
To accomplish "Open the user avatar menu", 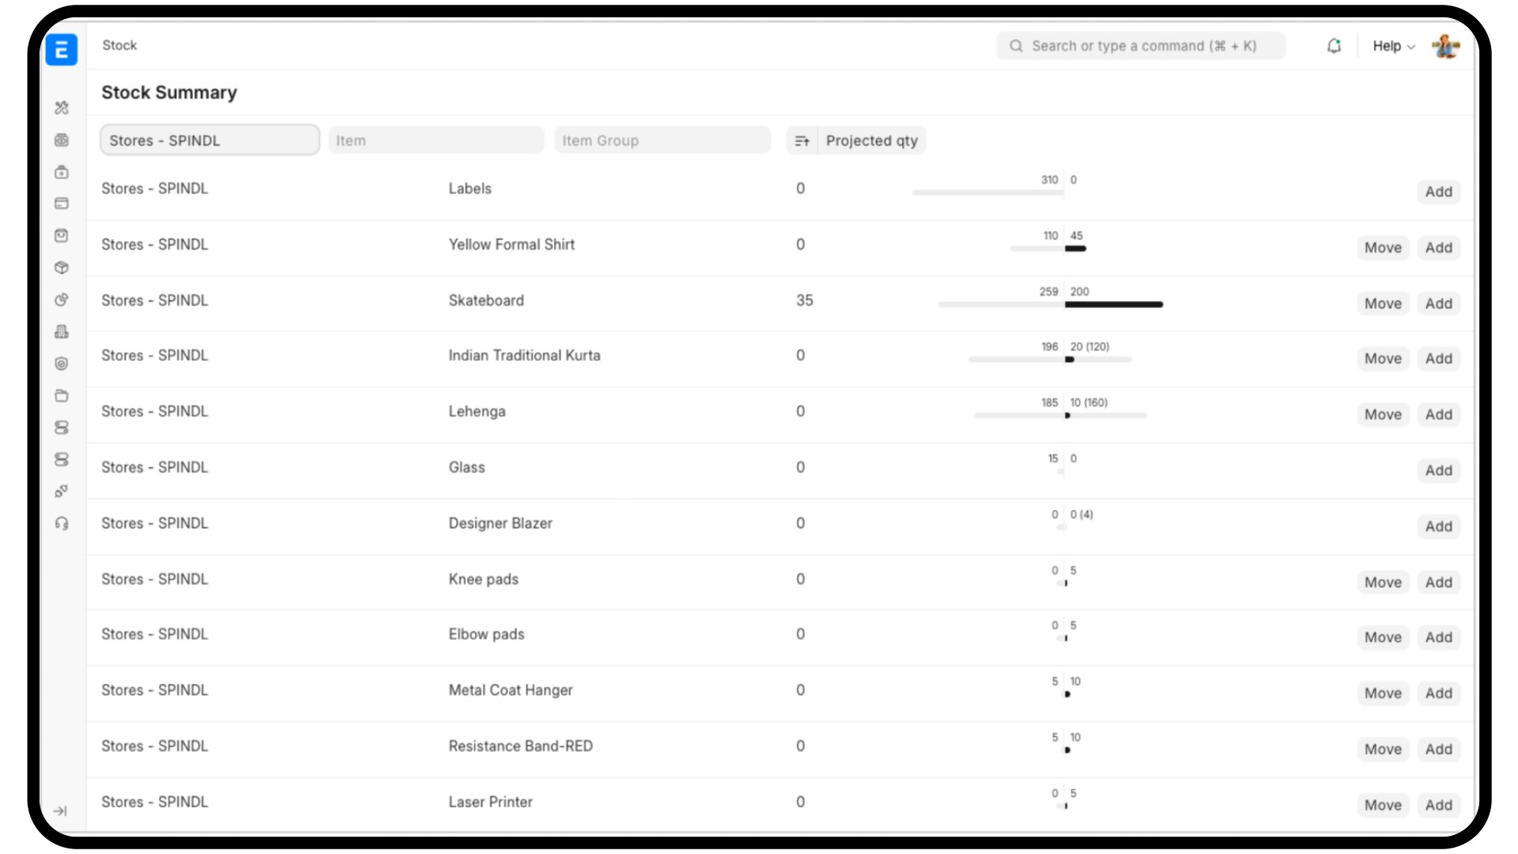I will (x=1445, y=46).
